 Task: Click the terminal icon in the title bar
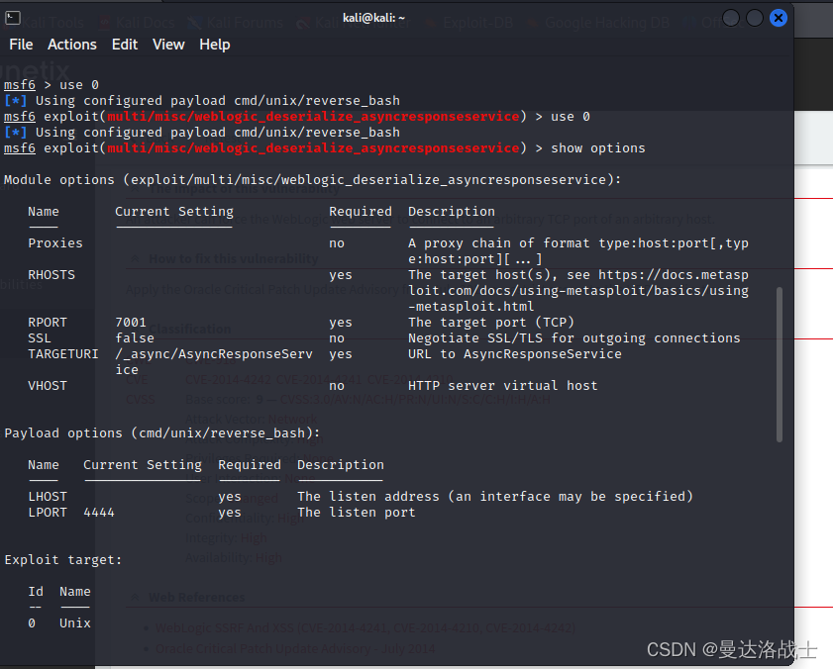coord(13,18)
